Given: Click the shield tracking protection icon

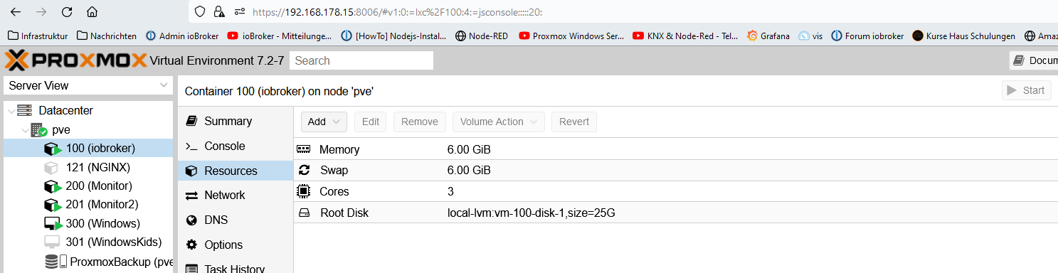Looking at the screenshot, I should click(200, 12).
